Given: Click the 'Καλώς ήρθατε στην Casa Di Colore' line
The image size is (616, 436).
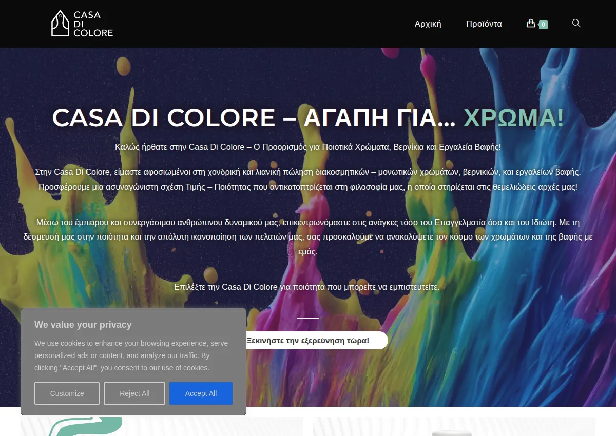Looking at the screenshot, I should [308, 147].
